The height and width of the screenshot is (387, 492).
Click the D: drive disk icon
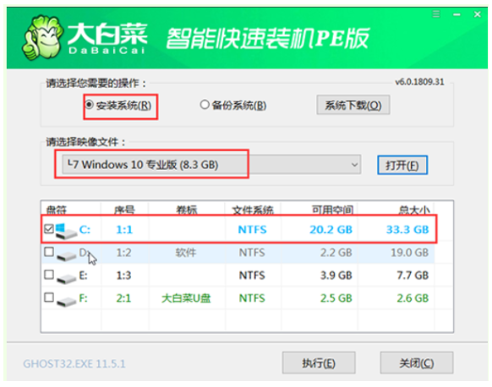pos(66,255)
